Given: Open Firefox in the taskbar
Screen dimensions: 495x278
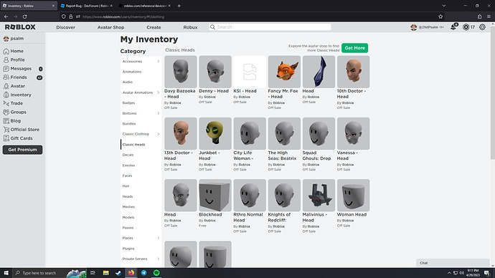Looking at the screenshot, I should click(131, 273).
